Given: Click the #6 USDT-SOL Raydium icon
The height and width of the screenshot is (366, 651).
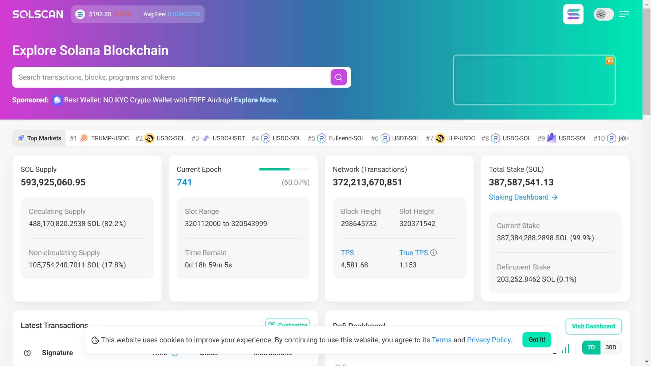Looking at the screenshot, I should pos(385,138).
